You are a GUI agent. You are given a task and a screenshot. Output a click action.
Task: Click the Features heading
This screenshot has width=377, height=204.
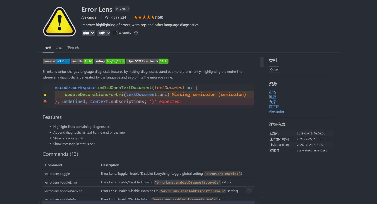pos(52,117)
